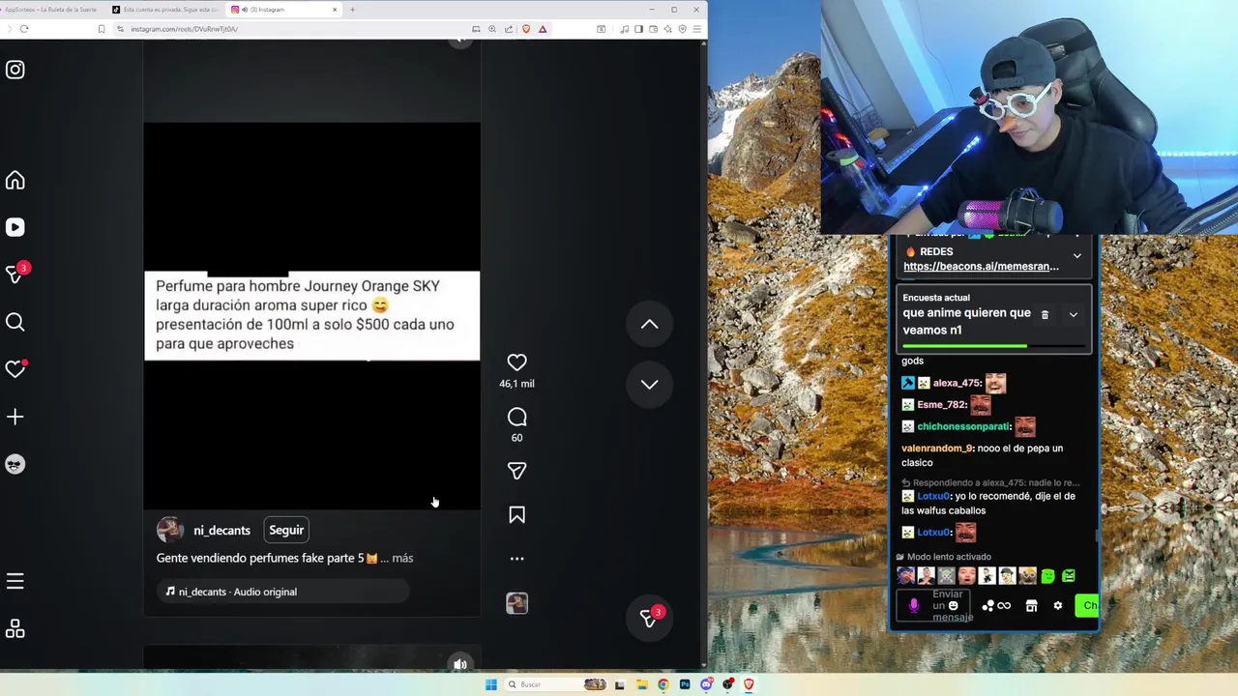Open Brave Rewards triangle icon
1238x696 pixels.
pos(543,29)
